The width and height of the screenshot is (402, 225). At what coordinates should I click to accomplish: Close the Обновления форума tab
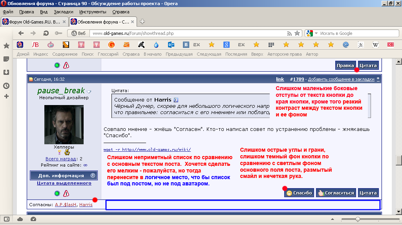[133, 22]
